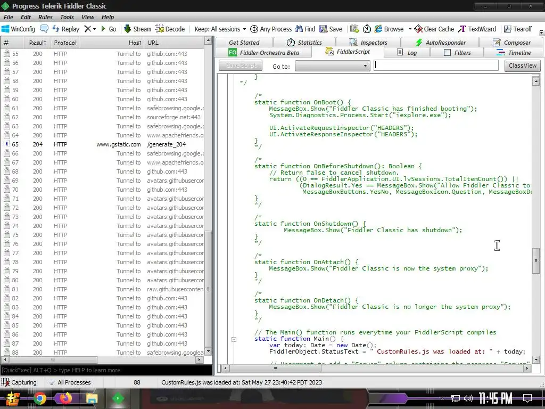545x409 pixels.
Task: Click script editor scroll up arrow
Action: coord(536,81)
